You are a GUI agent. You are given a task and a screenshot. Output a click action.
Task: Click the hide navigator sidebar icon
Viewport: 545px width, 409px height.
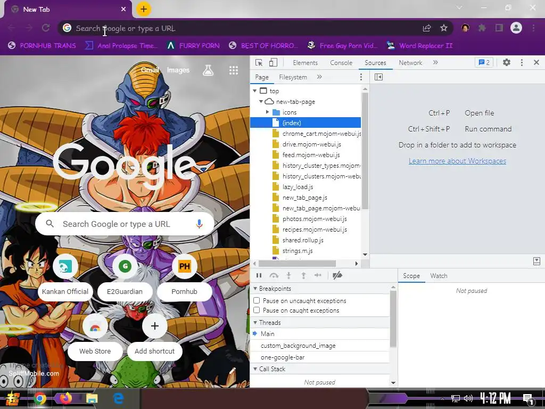[x=378, y=77]
